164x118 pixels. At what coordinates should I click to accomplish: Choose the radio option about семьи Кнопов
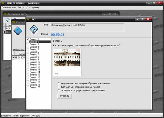pos(59,87)
